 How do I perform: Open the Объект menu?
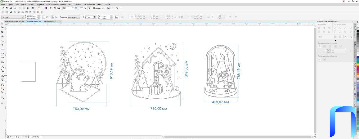tap(31, 4)
